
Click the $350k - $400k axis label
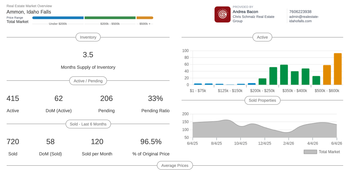(295, 91)
